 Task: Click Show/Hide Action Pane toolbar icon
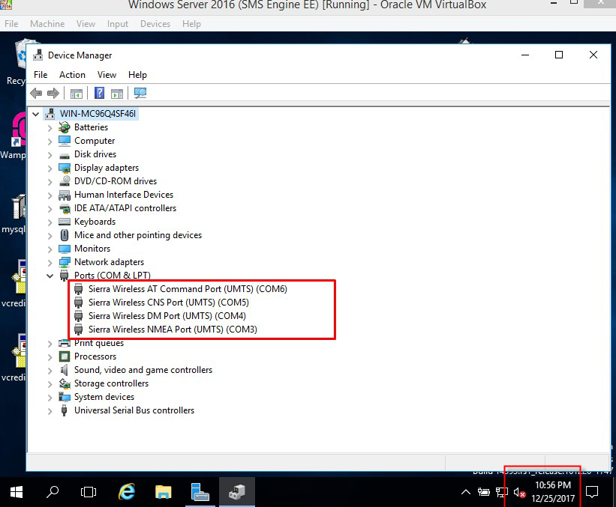click(x=117, y=94)
